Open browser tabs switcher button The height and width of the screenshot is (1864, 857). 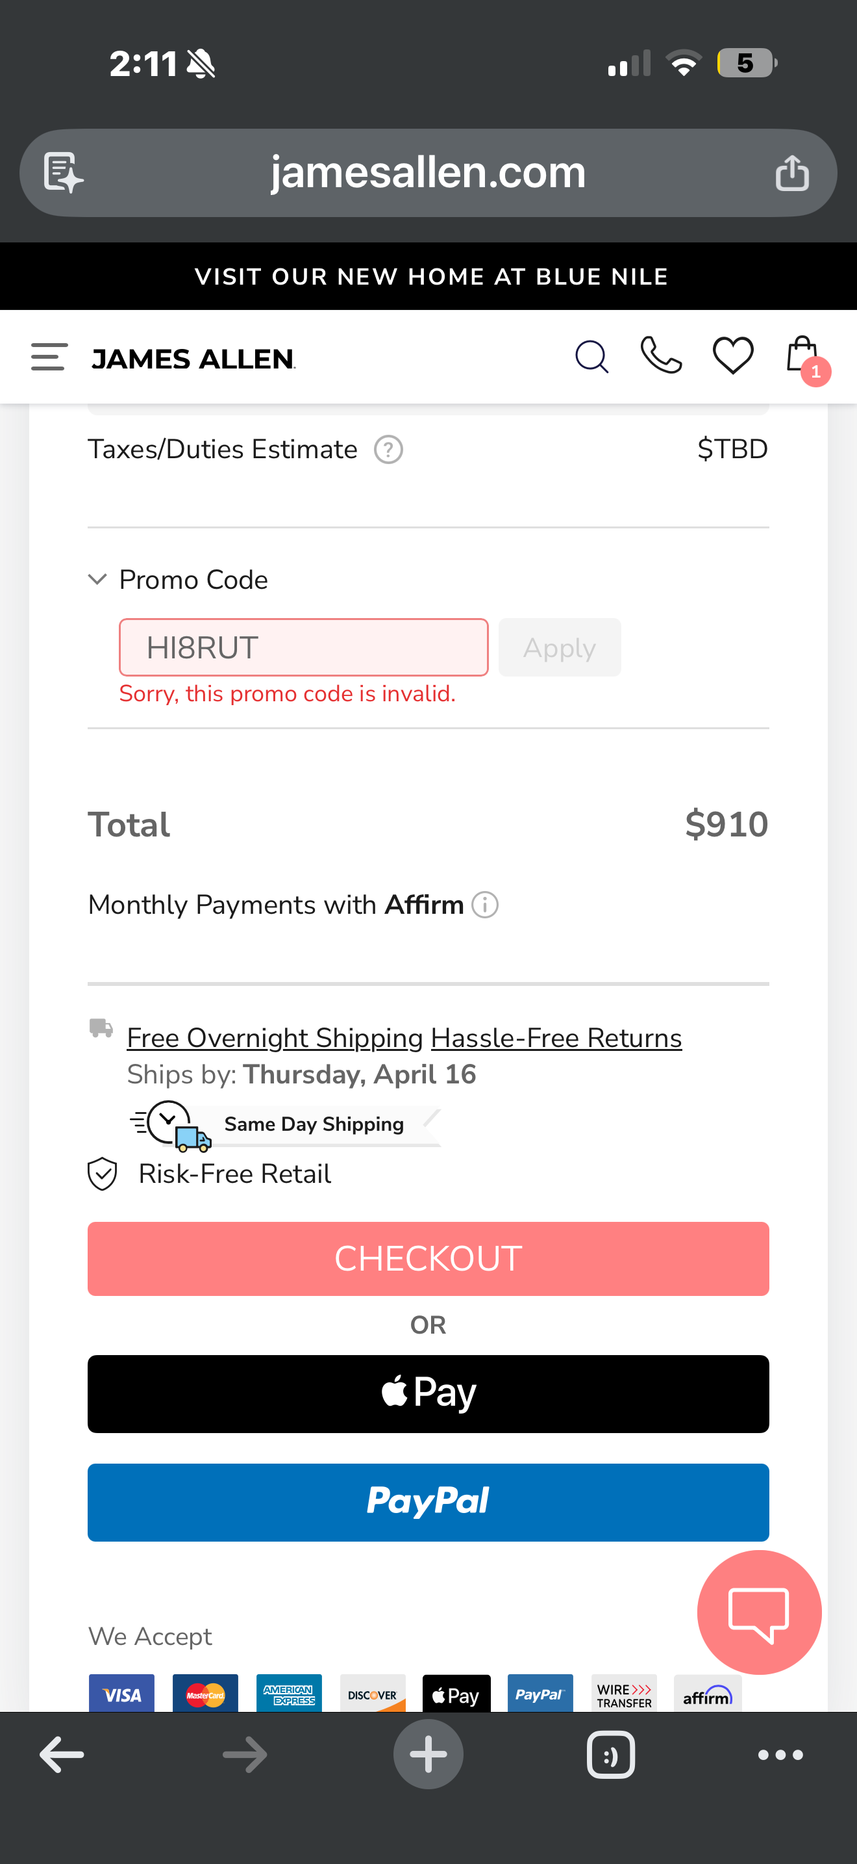[610, 1755]
